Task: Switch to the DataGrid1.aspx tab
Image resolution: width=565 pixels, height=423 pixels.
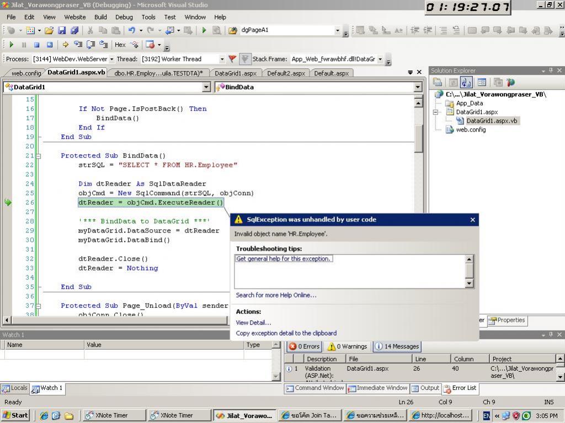Action: point(236,73)
